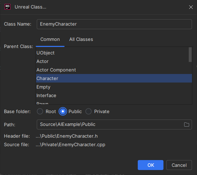Screen dimensions: 197x175
Task: Pick Actor Component in the list
Action: 114,70
